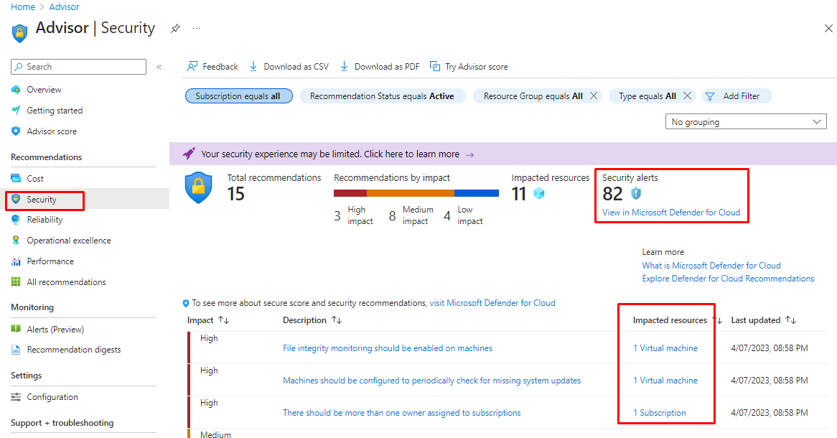The height and width of the screenshot is (438, 837).
Task: Select Advisor score in sidebar
Action: [x=52, y=131]
